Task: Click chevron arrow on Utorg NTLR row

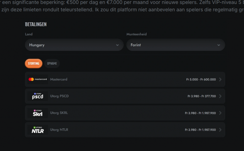Action: point(220,130)
